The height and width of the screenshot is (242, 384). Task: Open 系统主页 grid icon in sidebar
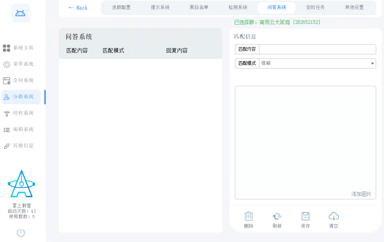point(6,48)
